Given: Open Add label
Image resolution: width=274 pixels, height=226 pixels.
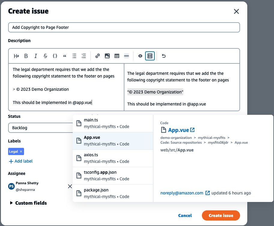Looking at the screenshot, I should (x=20, y=161).
